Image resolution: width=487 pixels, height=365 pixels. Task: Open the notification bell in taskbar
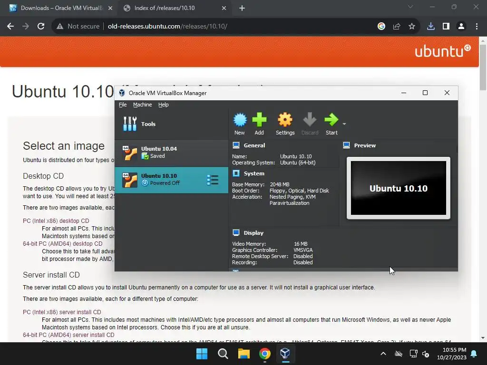[x=474, y=354]
